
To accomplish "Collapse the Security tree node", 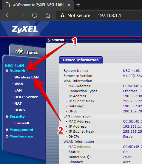I will point(7,117).
